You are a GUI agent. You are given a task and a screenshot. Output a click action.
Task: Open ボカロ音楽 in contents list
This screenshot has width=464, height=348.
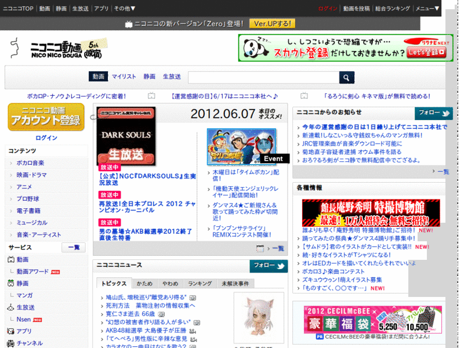(30, 163)
